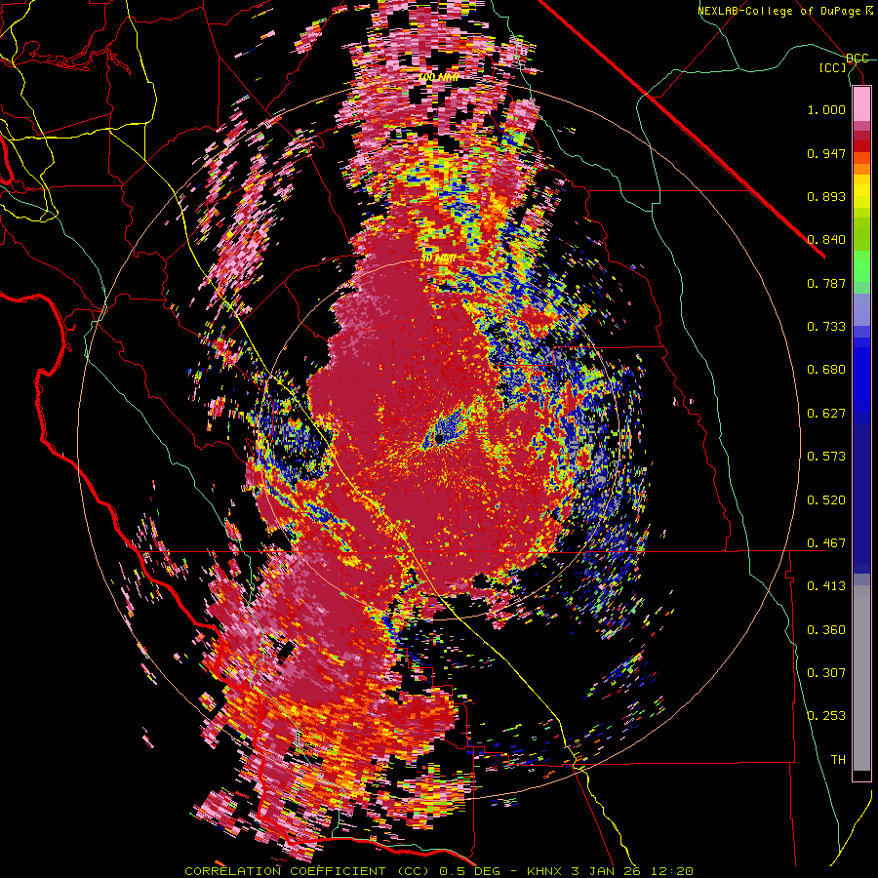Click the Correlation Coefficient KHNX footer caption
Image resolution: width=878 pixels, height=878 pixels.
(439, 871)
